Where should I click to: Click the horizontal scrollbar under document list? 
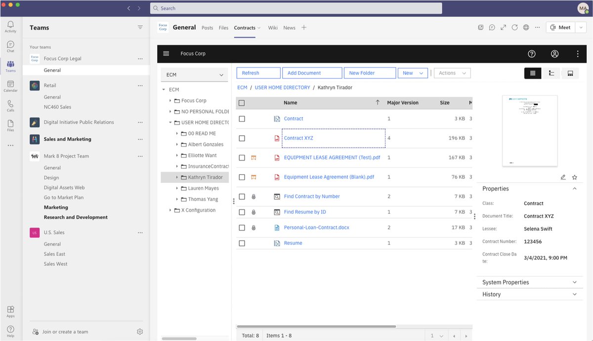pyautogui.click(x=316, y=326)
